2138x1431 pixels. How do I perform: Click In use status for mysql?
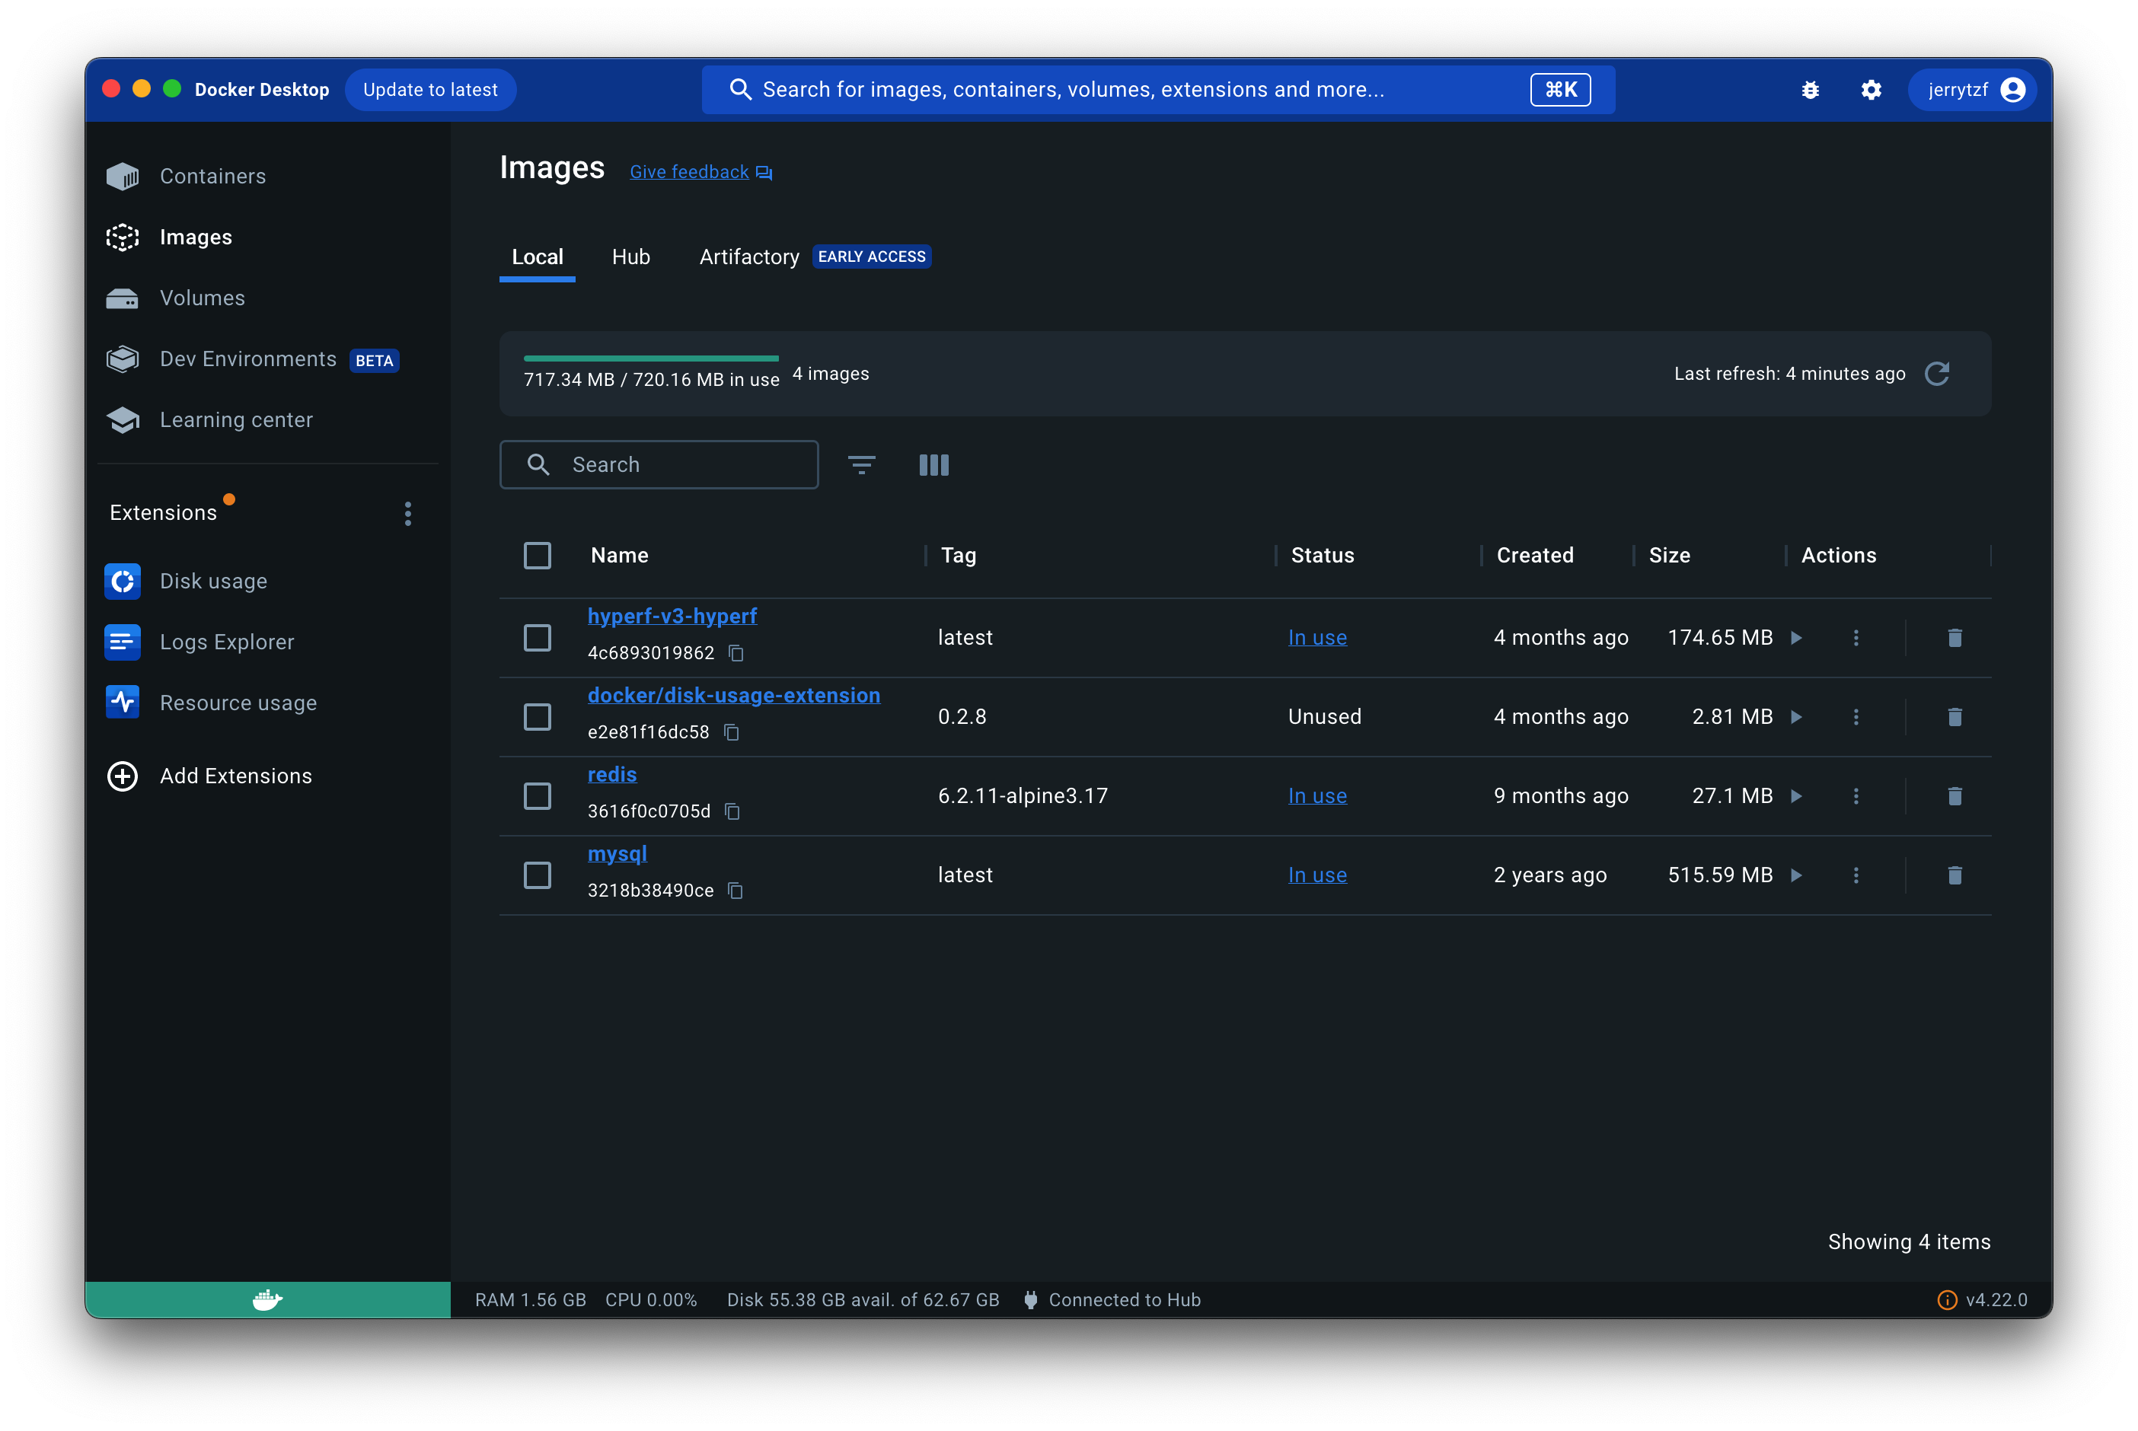pyautogui.click(x=1316, y=875)
